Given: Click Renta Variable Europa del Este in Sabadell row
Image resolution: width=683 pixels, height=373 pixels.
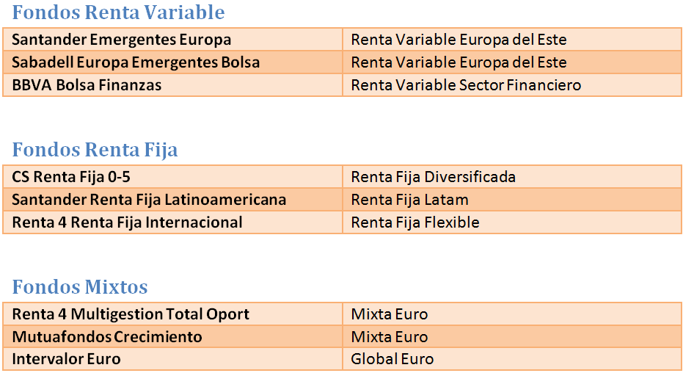Looking at the screenshot, I should point(459,62).
